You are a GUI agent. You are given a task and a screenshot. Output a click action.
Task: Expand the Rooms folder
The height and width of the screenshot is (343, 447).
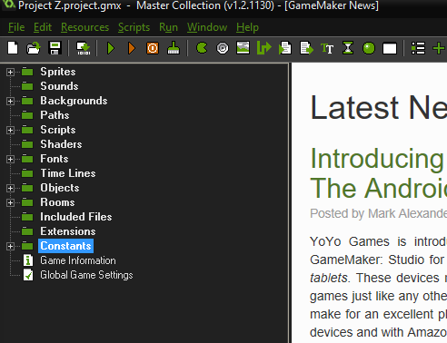(10, 202)
